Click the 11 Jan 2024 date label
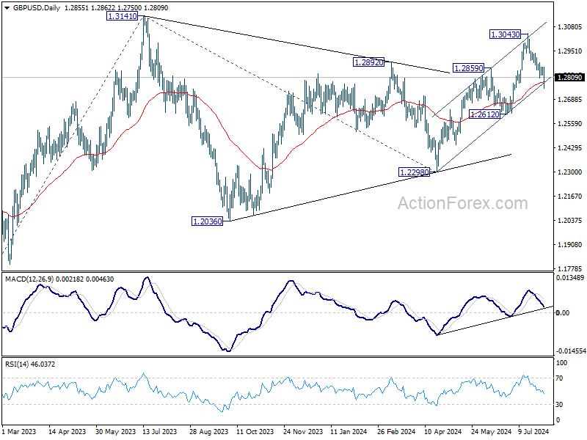The height and width of the screenshot is (440, 587). click(x=349, y=432)
